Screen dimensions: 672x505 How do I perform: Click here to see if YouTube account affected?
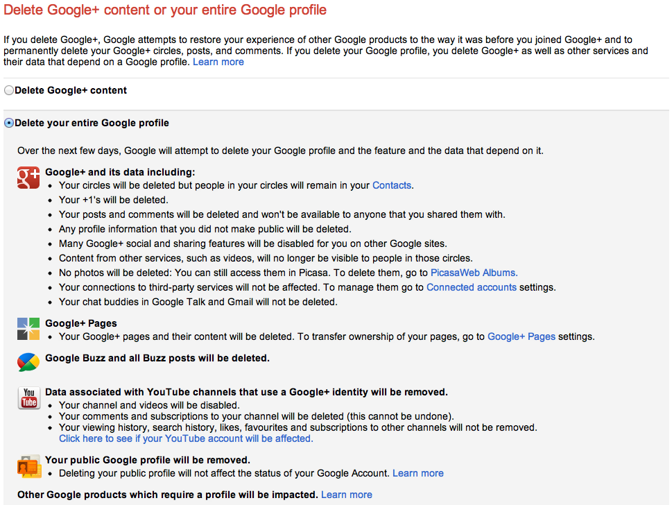point(186,438)
